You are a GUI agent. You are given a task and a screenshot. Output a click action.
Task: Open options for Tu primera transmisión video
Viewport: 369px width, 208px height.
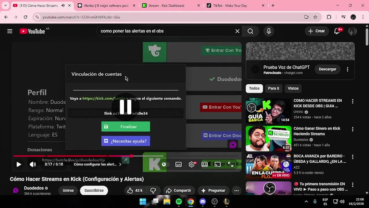[x=353, y=185]
